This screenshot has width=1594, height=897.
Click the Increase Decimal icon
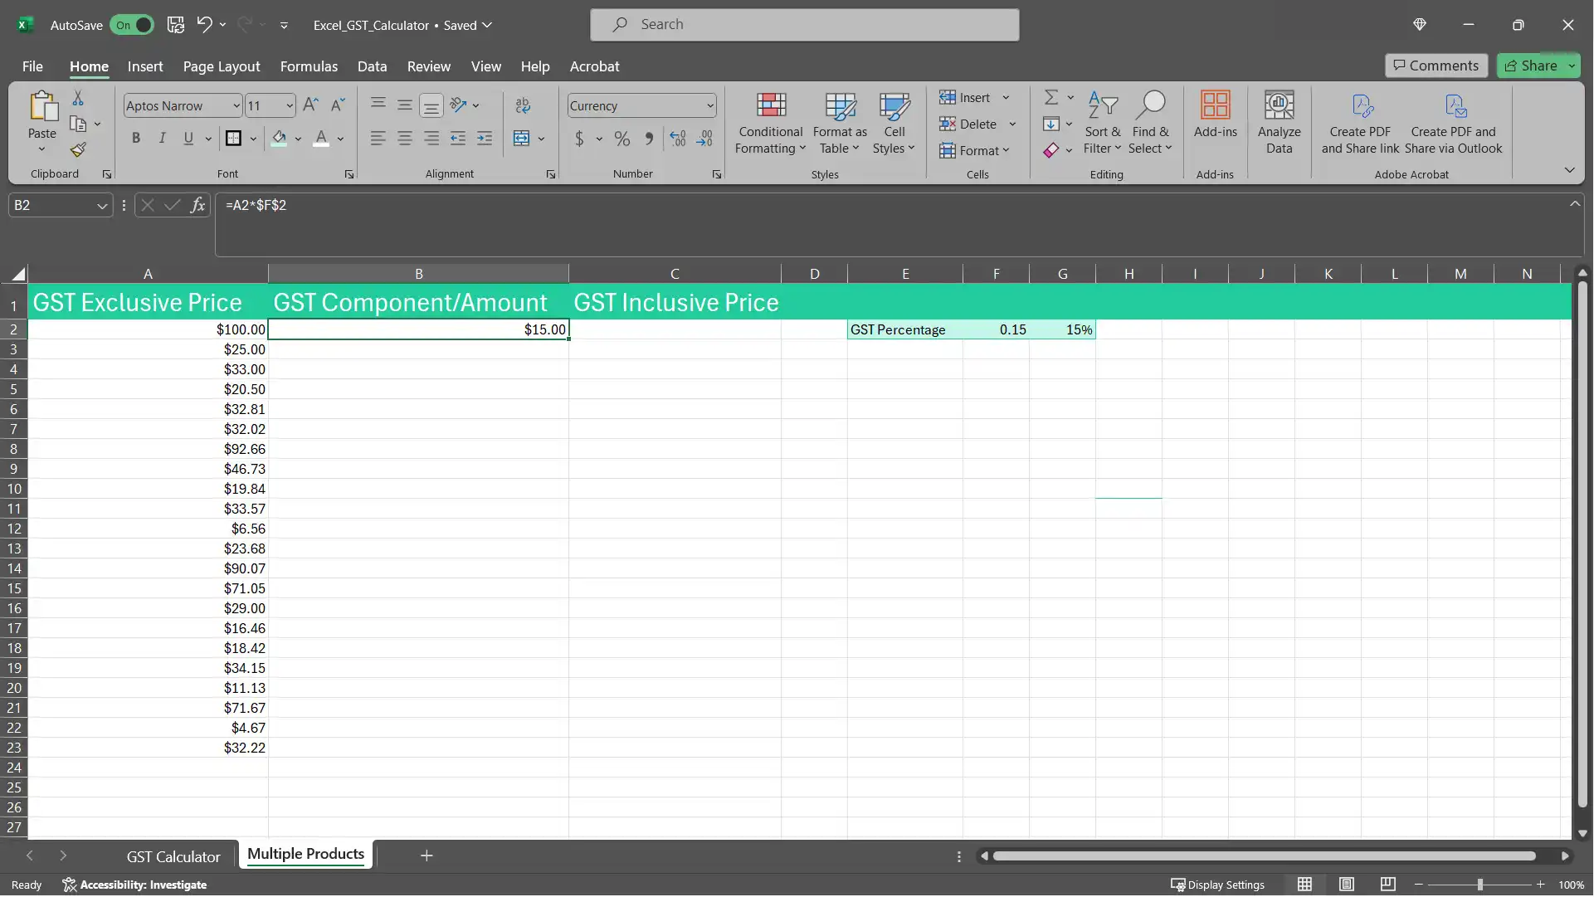(x=678, y=139)
